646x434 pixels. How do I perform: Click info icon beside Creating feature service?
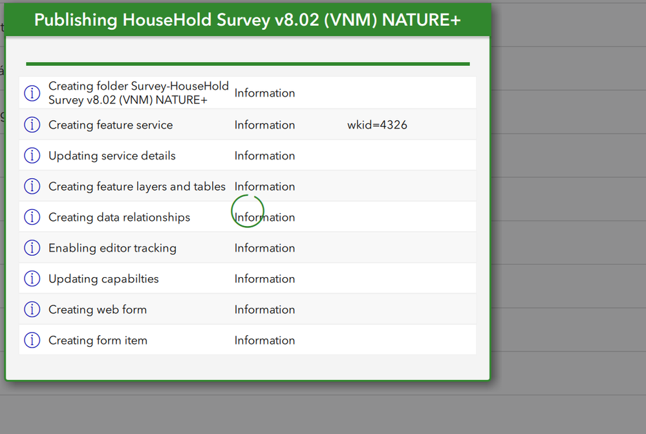32,125
